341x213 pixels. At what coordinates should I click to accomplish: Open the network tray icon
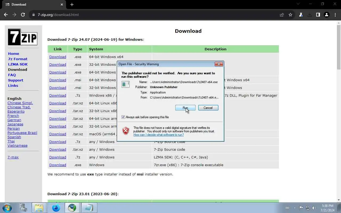308,208
